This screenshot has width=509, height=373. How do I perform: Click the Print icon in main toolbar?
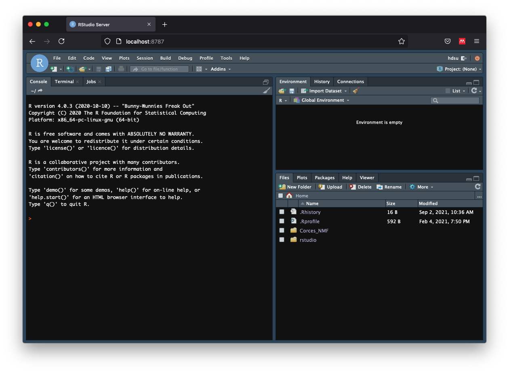(x=121, y=69)
